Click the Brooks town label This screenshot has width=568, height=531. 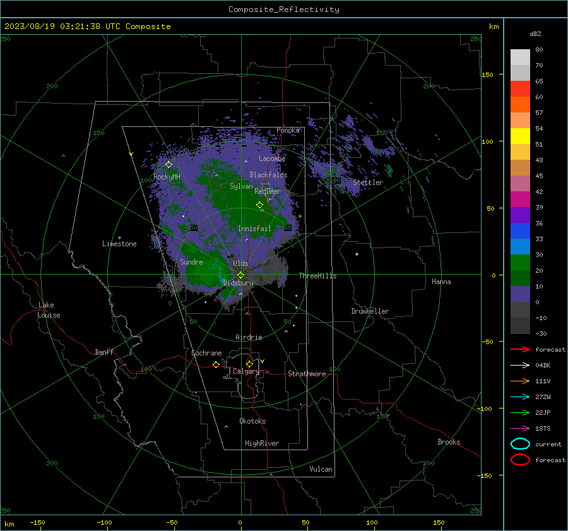449,442
